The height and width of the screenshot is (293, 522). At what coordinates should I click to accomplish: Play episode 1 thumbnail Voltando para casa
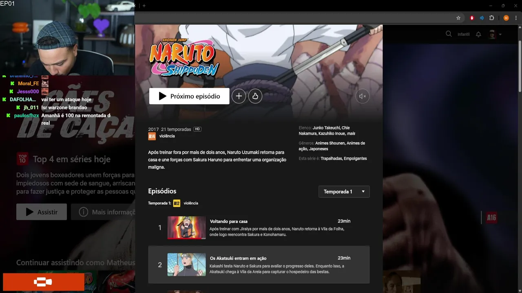[187, 227]
